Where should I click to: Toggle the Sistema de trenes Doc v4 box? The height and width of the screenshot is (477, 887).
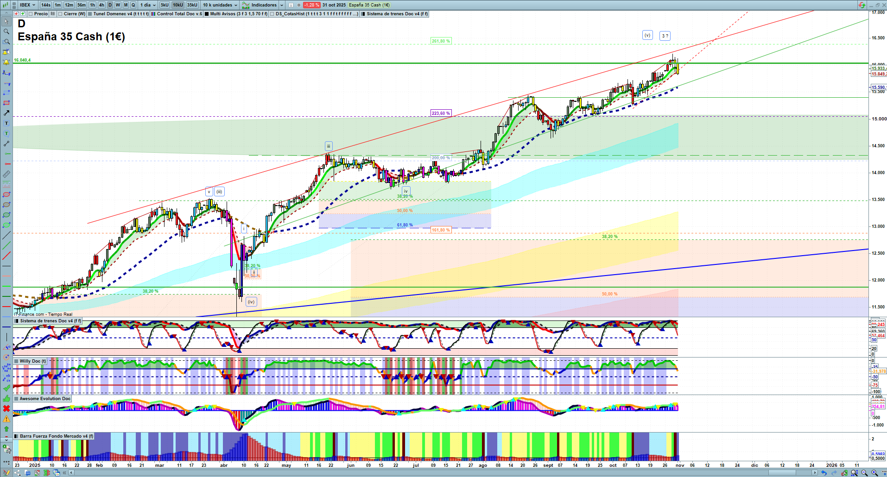pos(363,14)
